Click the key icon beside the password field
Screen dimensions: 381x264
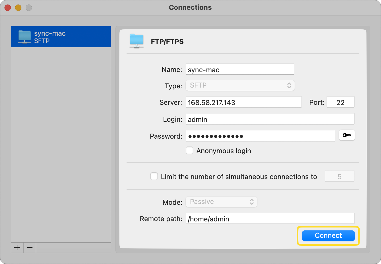[347, 135]
